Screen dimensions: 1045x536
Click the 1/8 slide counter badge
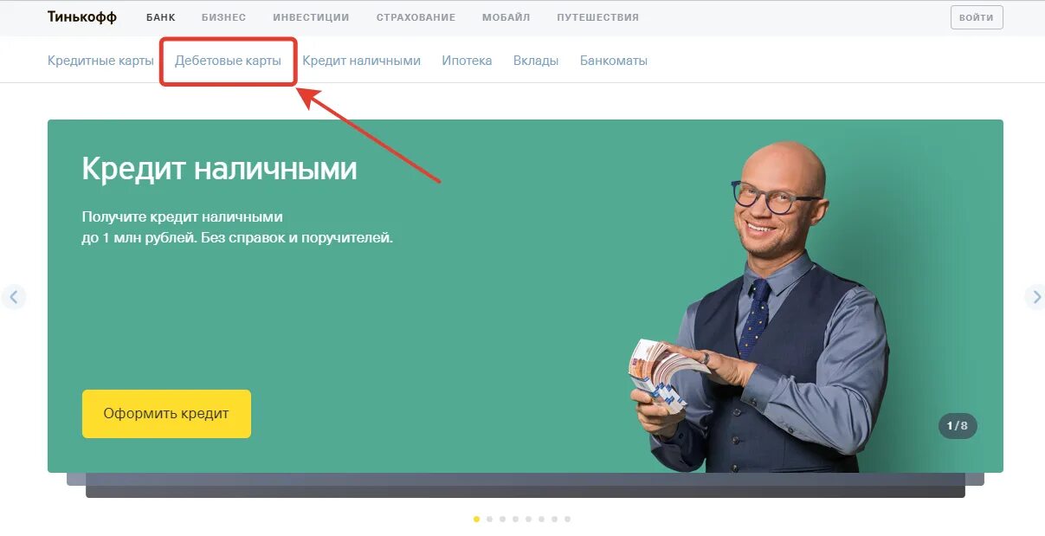pyautogui.click(x=958, y=426)
